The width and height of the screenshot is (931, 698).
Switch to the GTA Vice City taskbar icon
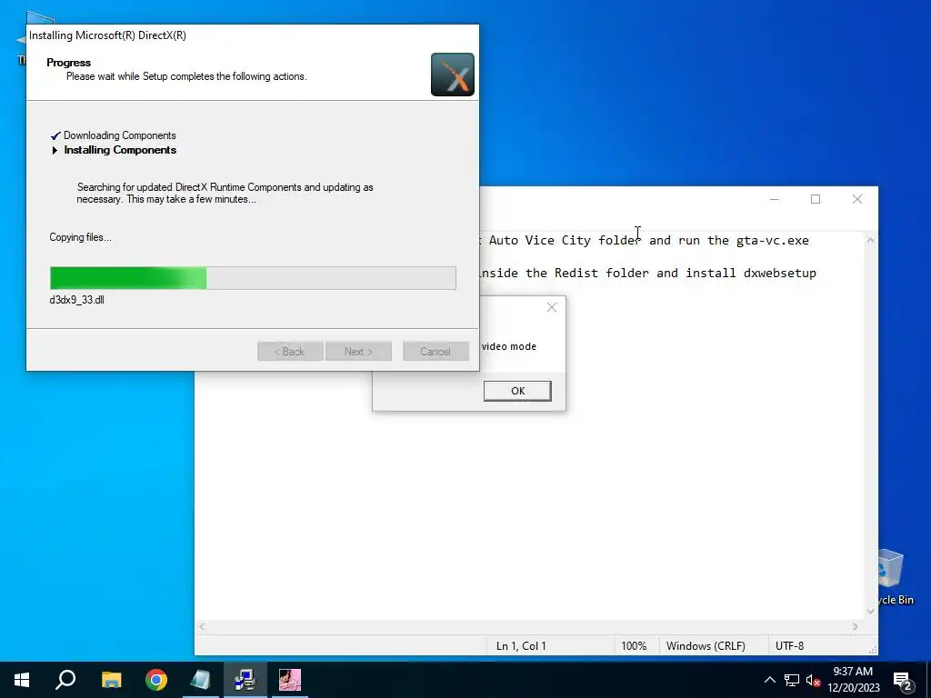click(290, 680)
